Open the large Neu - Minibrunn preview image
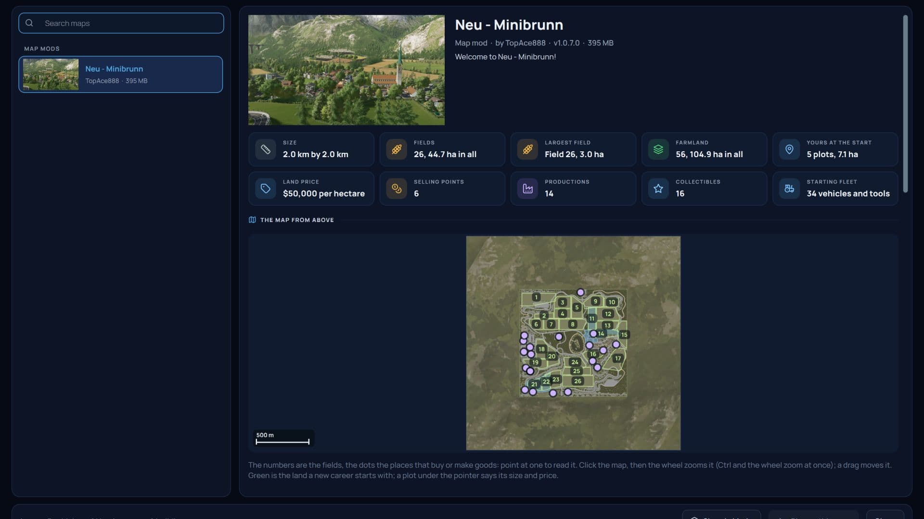 tap(346, 70)
